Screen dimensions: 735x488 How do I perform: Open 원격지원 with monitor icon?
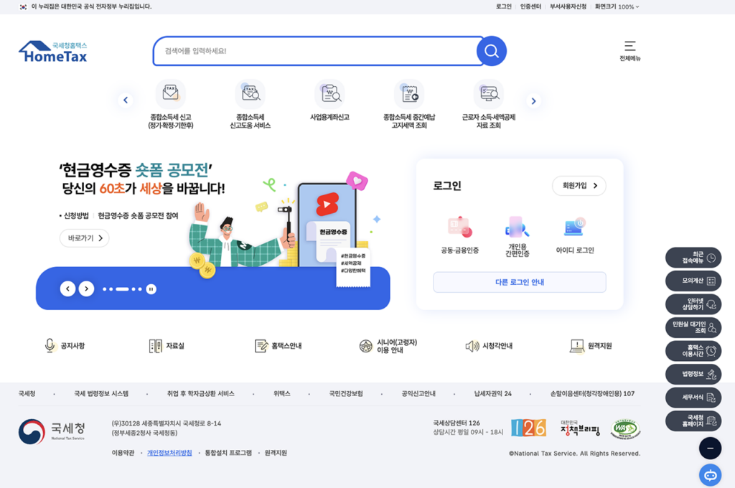coord(591,346)
